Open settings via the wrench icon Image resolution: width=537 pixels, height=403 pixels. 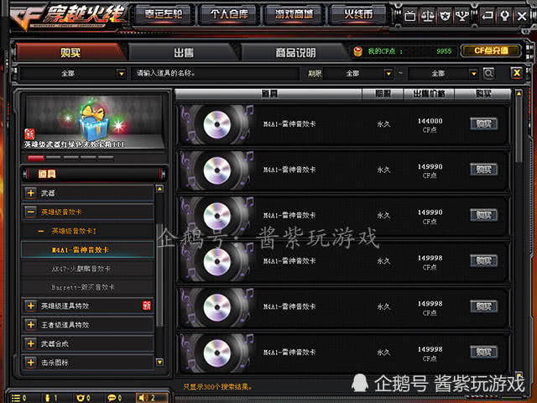(x=505, y=16)
